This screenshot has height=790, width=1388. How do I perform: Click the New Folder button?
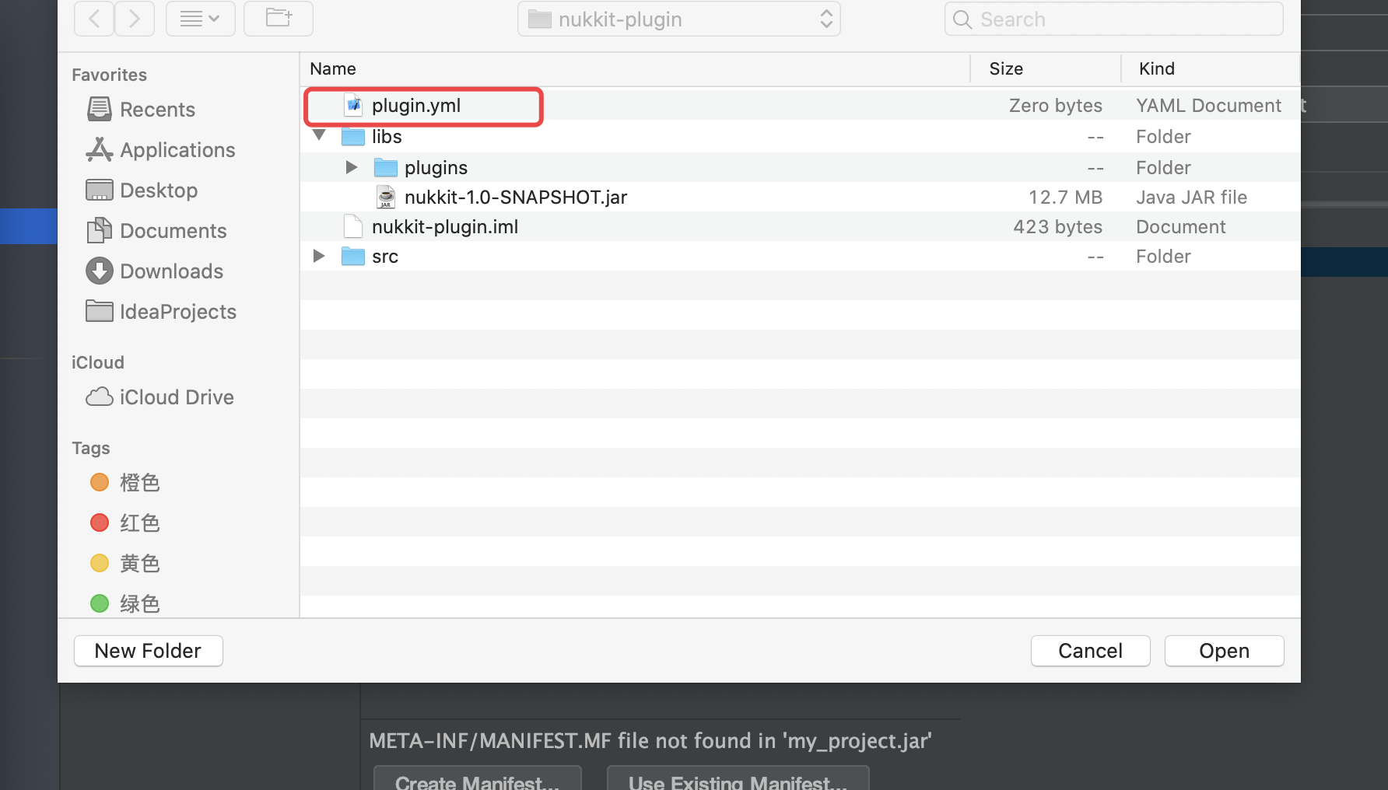click(x=148, y=651)
